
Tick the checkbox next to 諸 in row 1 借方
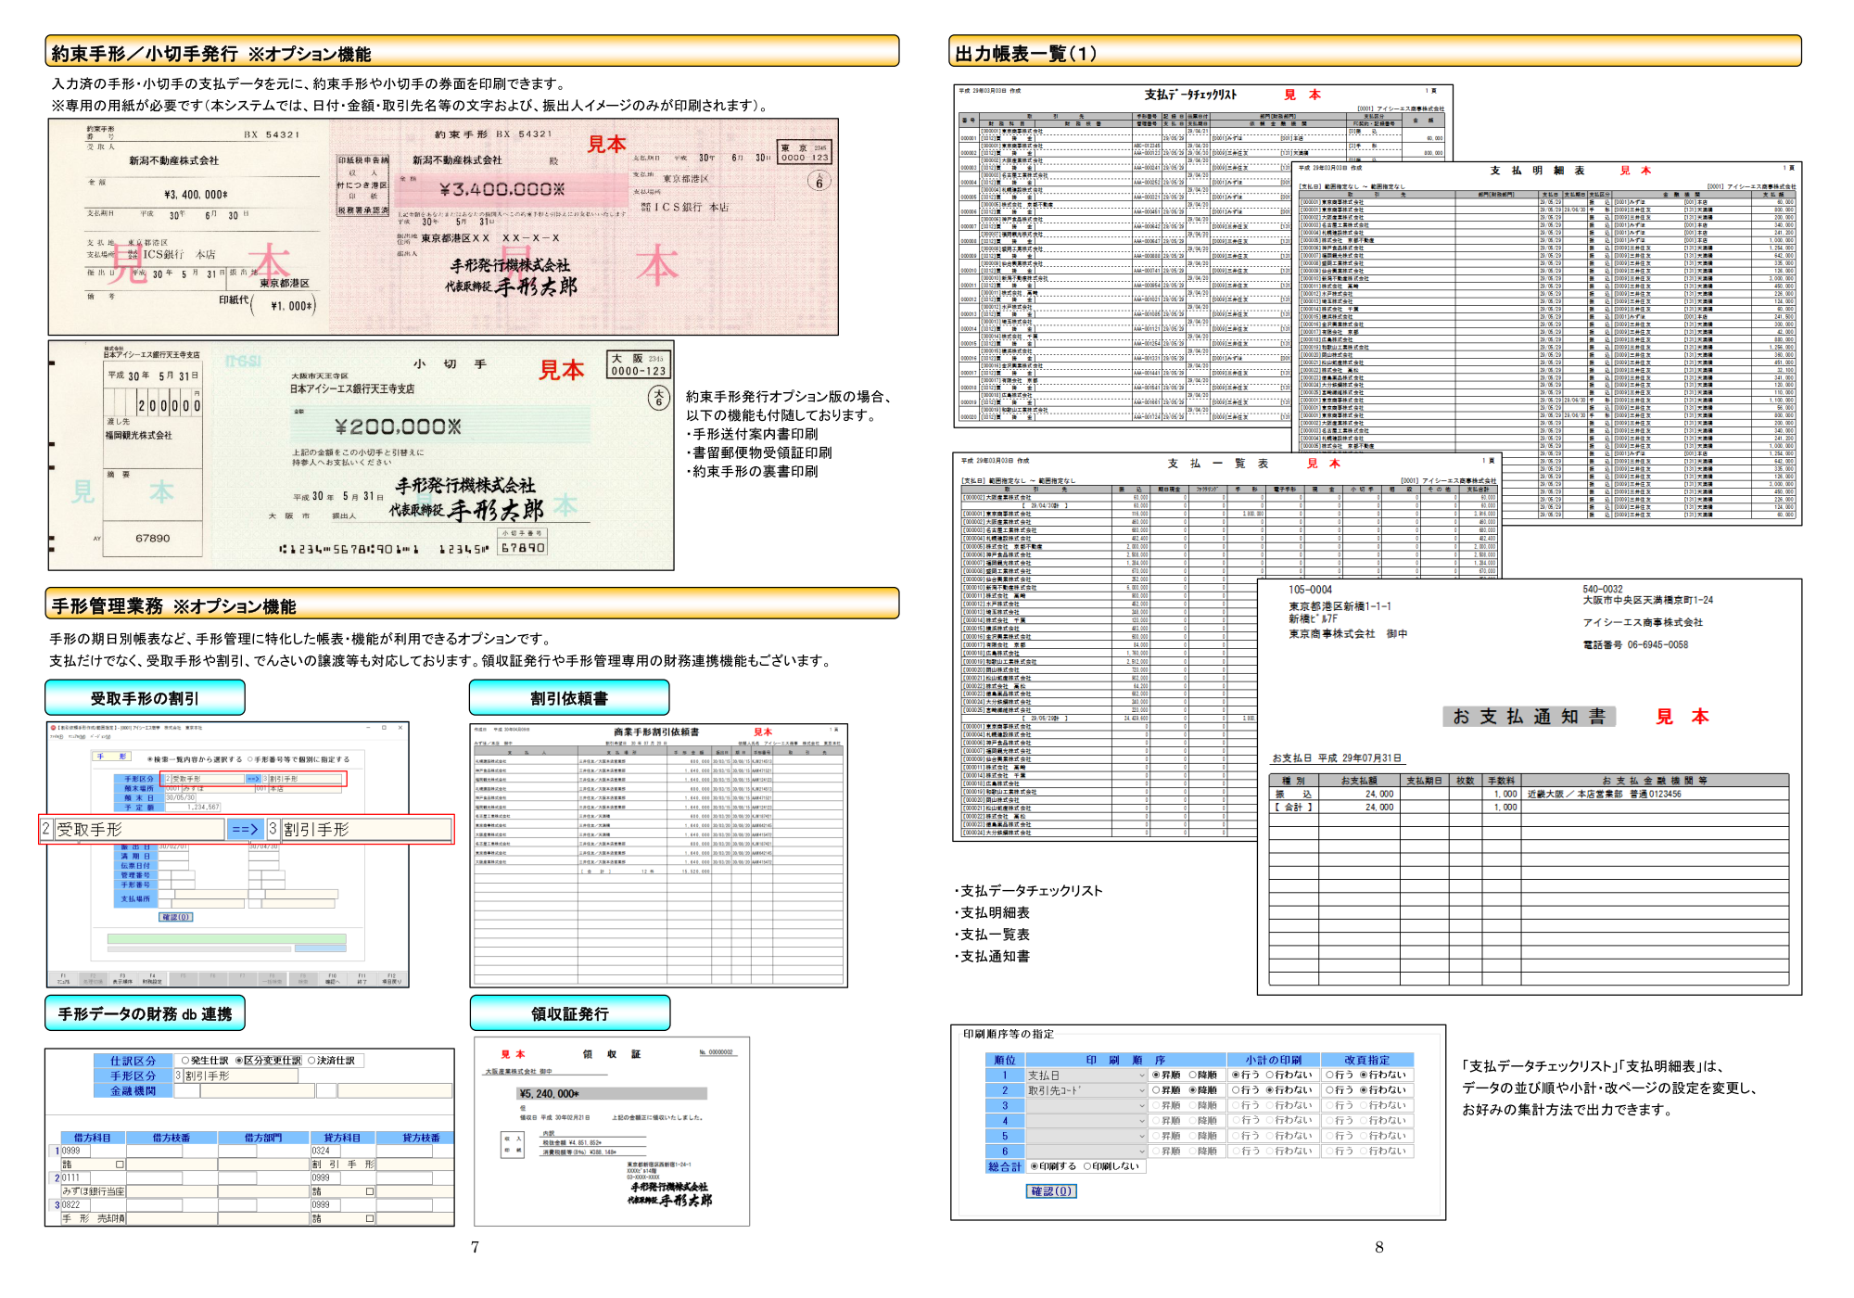(x=120, y=1164)
